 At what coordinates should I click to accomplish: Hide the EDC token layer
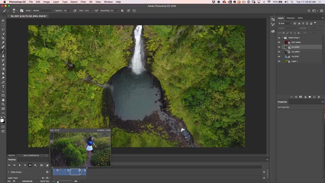(x=279, y=42)
